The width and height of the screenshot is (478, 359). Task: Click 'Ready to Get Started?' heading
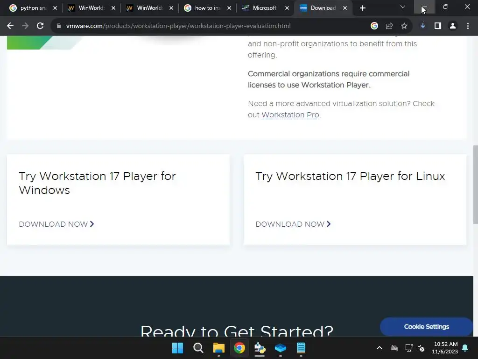pyautogui.click(x=237, y=330)
